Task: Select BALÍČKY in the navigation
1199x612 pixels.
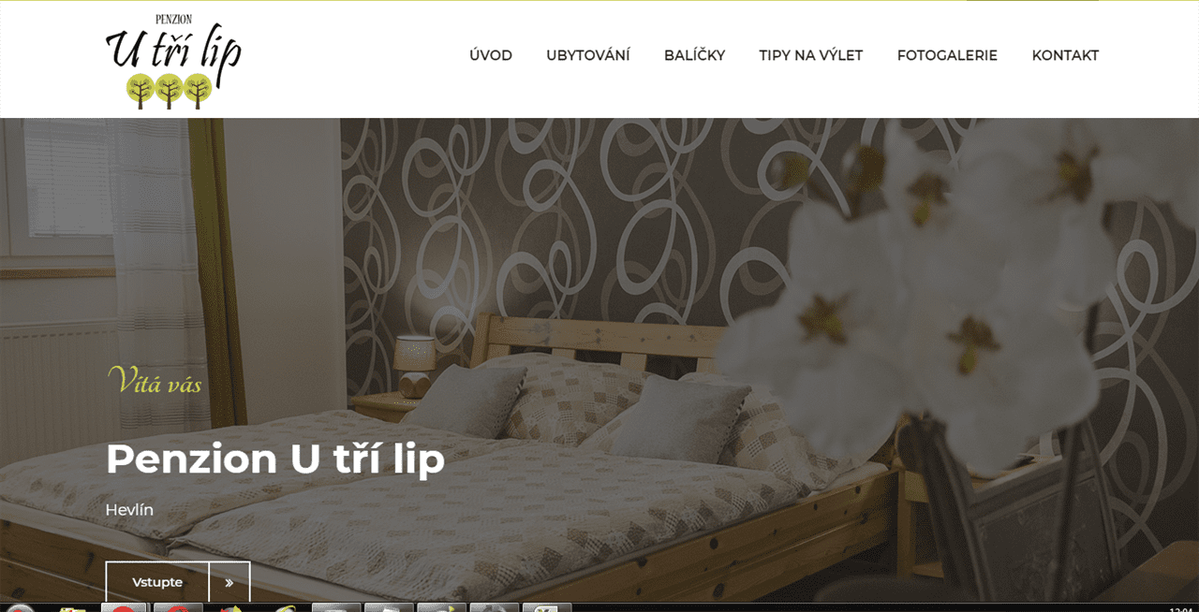Action: click(x=694, y=55)
